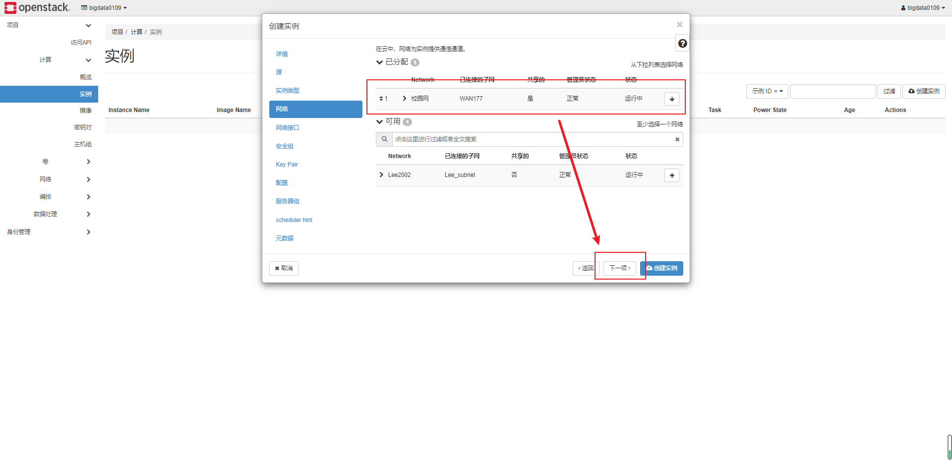Select 安全组 wizard step
Image resolution: width=952 pixels, height=469 pixels.
pos(316,146)
